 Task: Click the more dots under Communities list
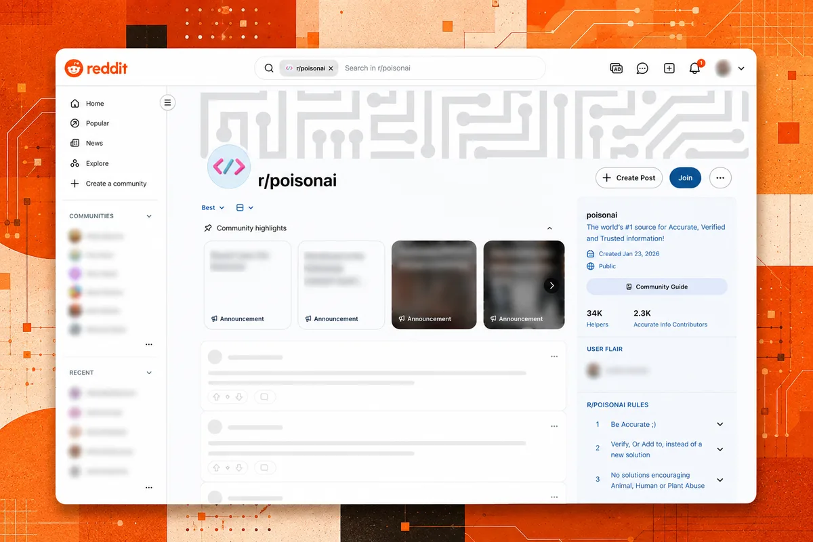(x=148, y=345)
